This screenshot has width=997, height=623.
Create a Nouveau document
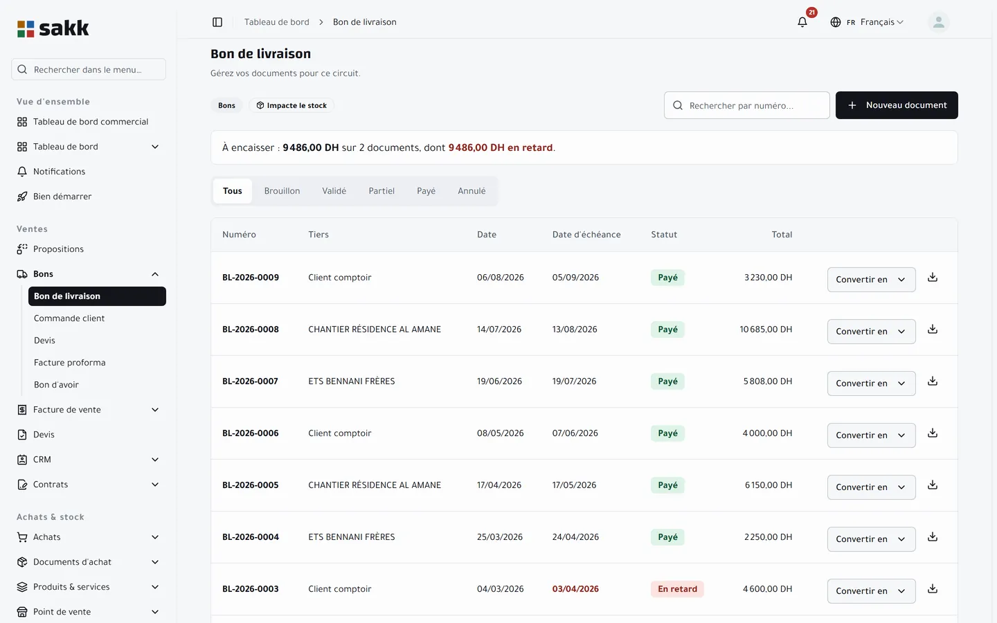(897, 105)
